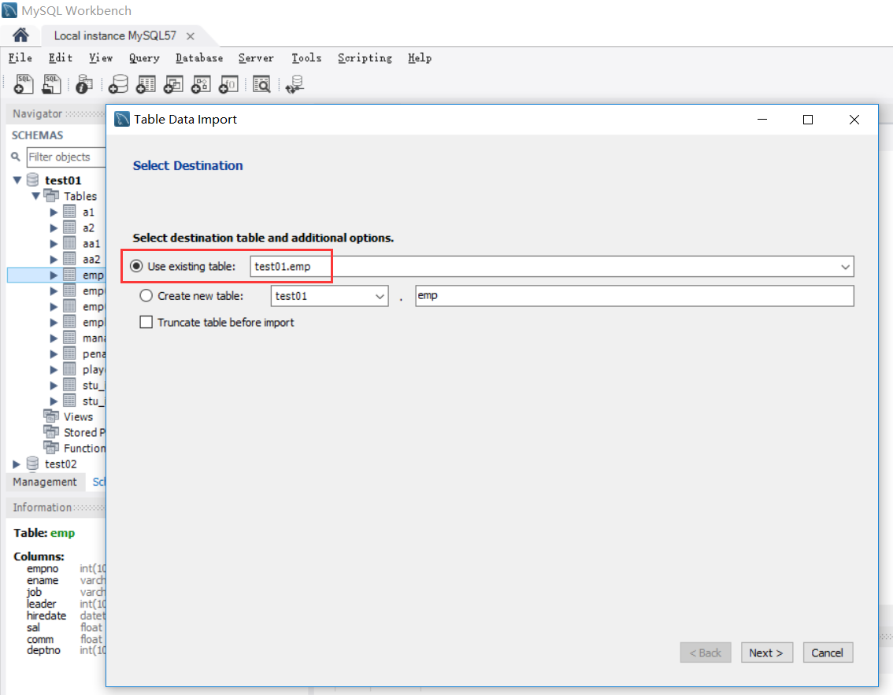Image resolution: width=893 pixels, height=695 pixels.
Task: Select the test02 schema in tree
Action: coord(61,464)
